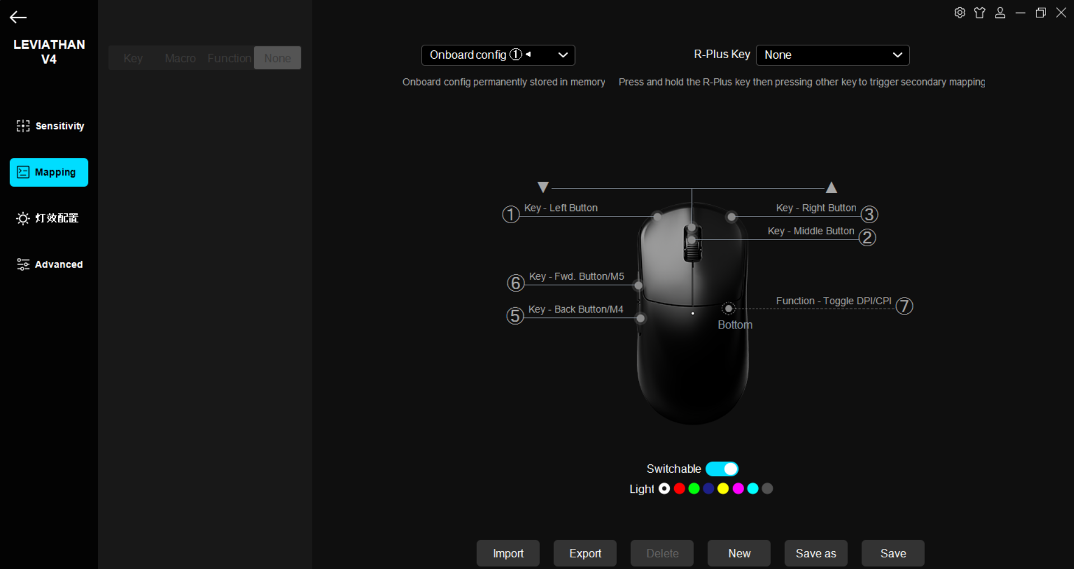The width and height of the screenshot is (1074, 569).
Task: Click the Delete button
Action: click(662, 553)
